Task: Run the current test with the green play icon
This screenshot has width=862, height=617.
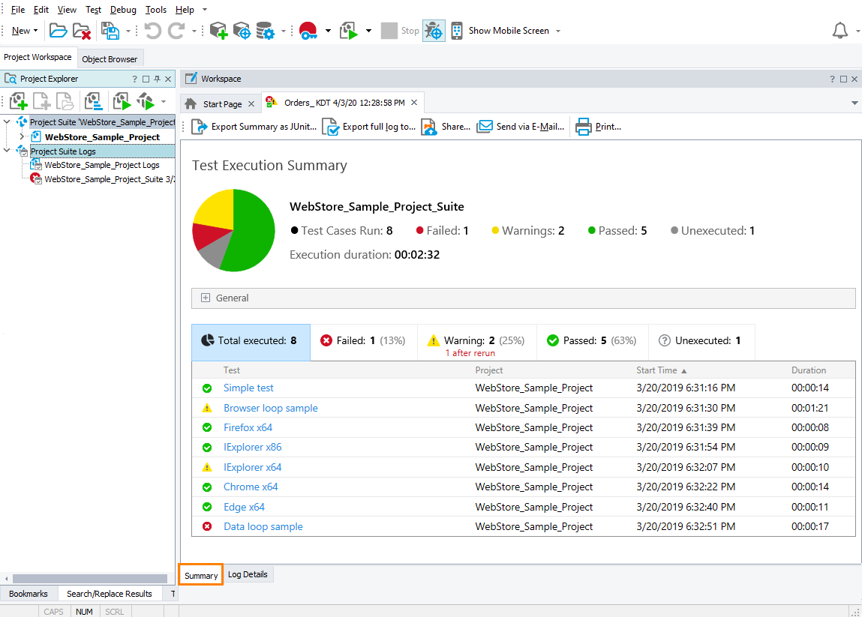Action: [x=347, y=30]
